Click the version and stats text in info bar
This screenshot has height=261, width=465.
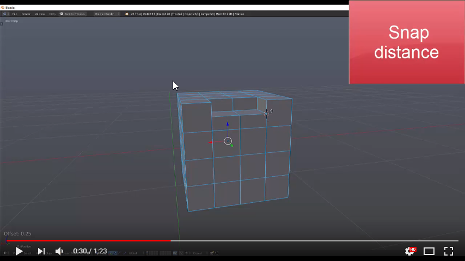click(187, 14)
